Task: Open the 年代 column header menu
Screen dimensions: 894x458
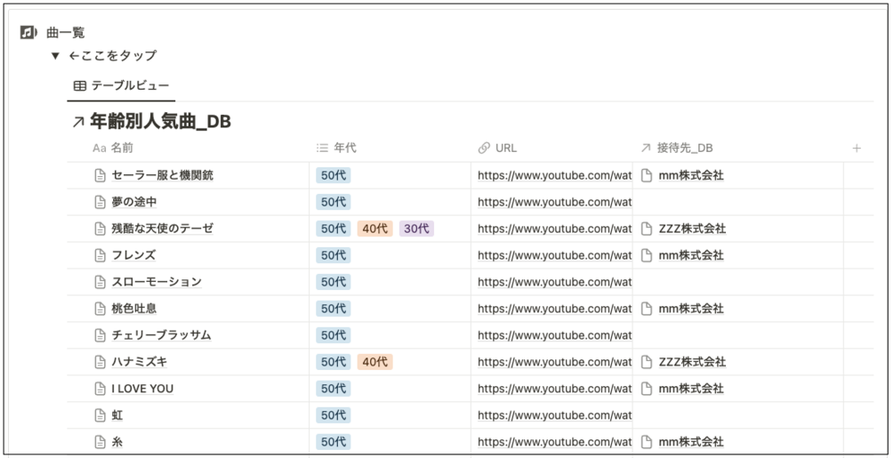Action: [344, 149]
